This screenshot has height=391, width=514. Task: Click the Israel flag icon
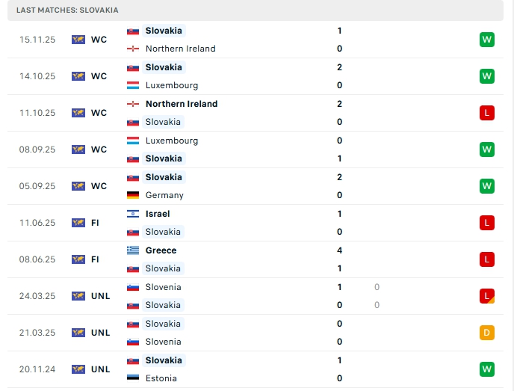133,214
